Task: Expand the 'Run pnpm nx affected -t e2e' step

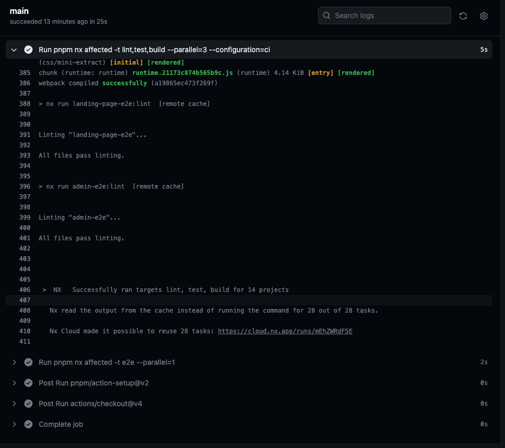Action: tap(14, 362)
